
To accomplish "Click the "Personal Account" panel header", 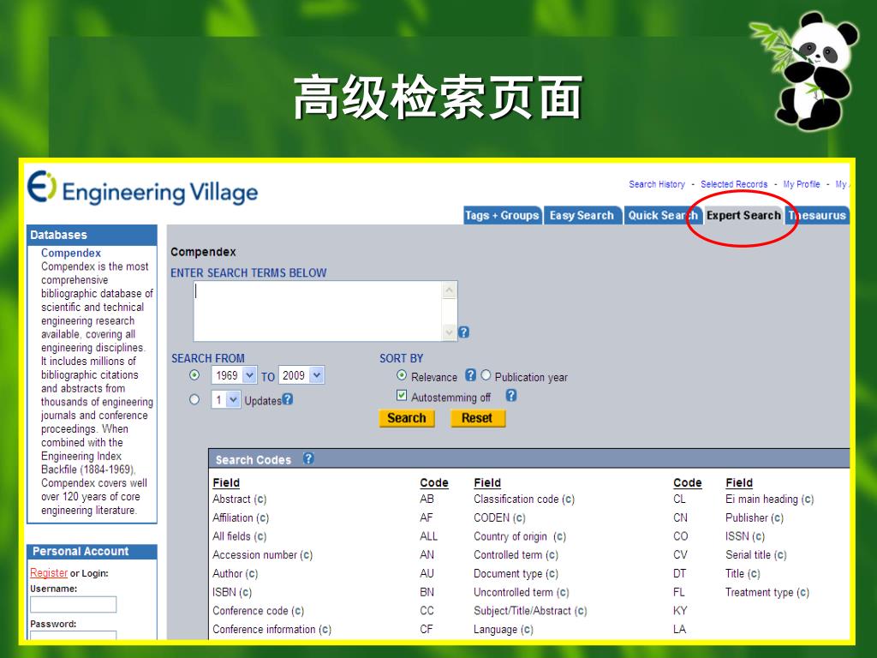I will pos(92,552).
